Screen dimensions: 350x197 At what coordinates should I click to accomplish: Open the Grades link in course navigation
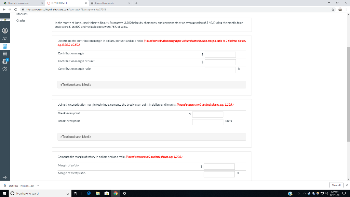coord(20,21)
